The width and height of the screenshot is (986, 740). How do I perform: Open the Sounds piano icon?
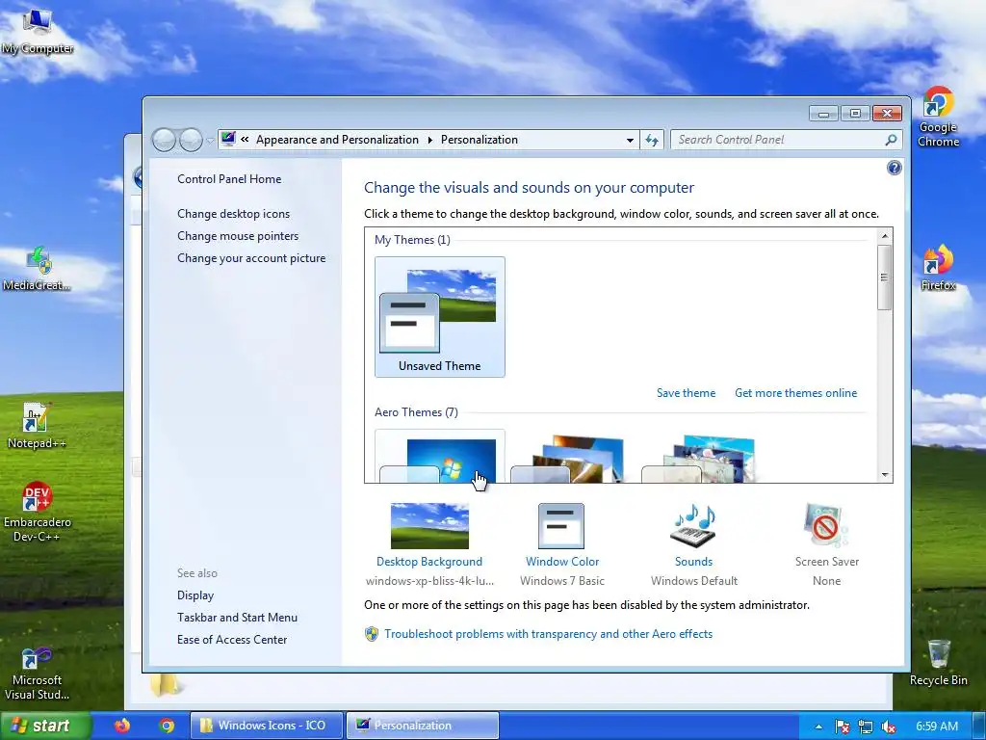(x=693, y=526)
